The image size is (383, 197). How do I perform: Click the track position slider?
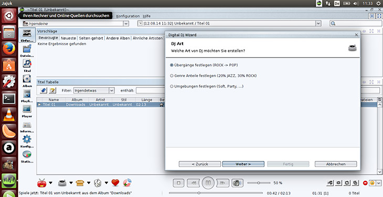(x=216, y=193)
